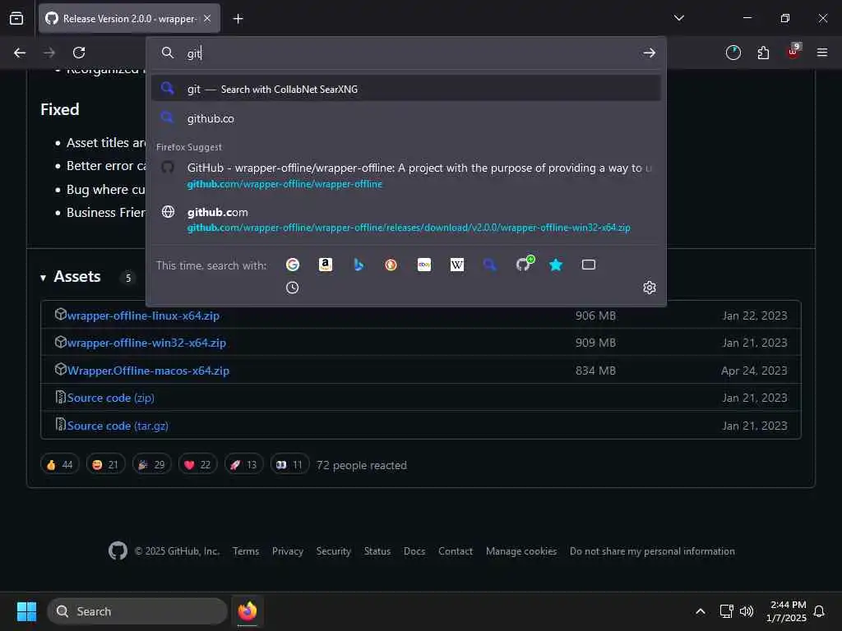
Task: Click the hooray reaction 29
Action: [152, 465]
